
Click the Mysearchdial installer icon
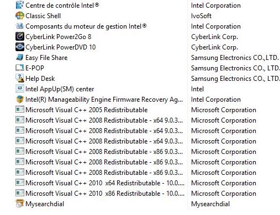click(20, 204)
